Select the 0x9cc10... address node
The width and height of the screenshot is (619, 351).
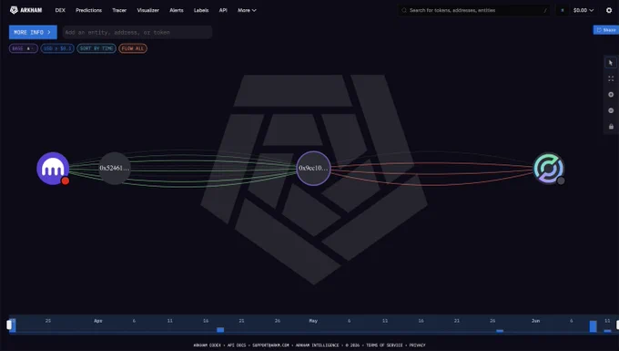313,168
